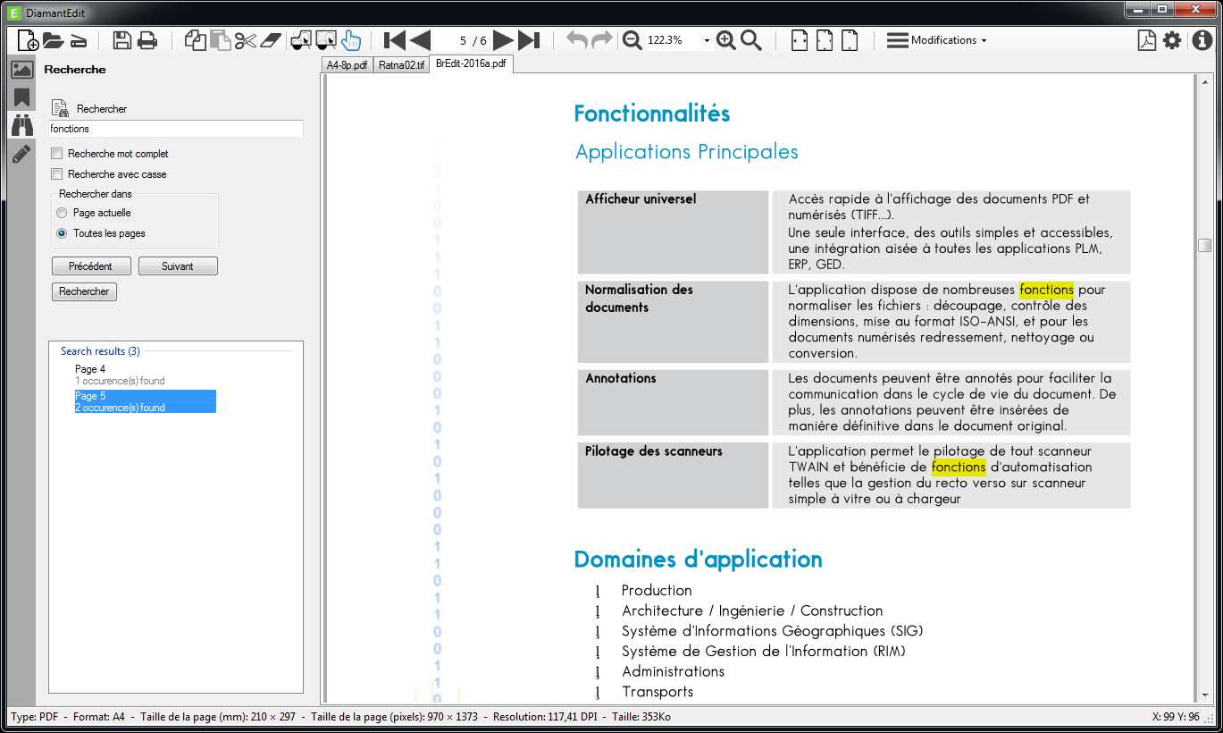
Task: Copy selection with the overlapping pages icon
Action: point(195,40)
